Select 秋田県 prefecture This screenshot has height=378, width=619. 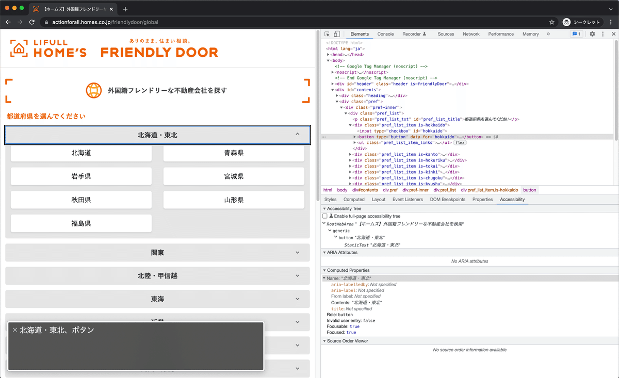click(x=81, y=200)
